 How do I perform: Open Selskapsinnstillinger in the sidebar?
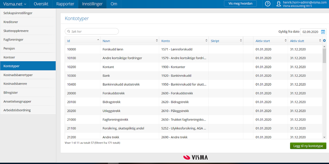[28, 13]
